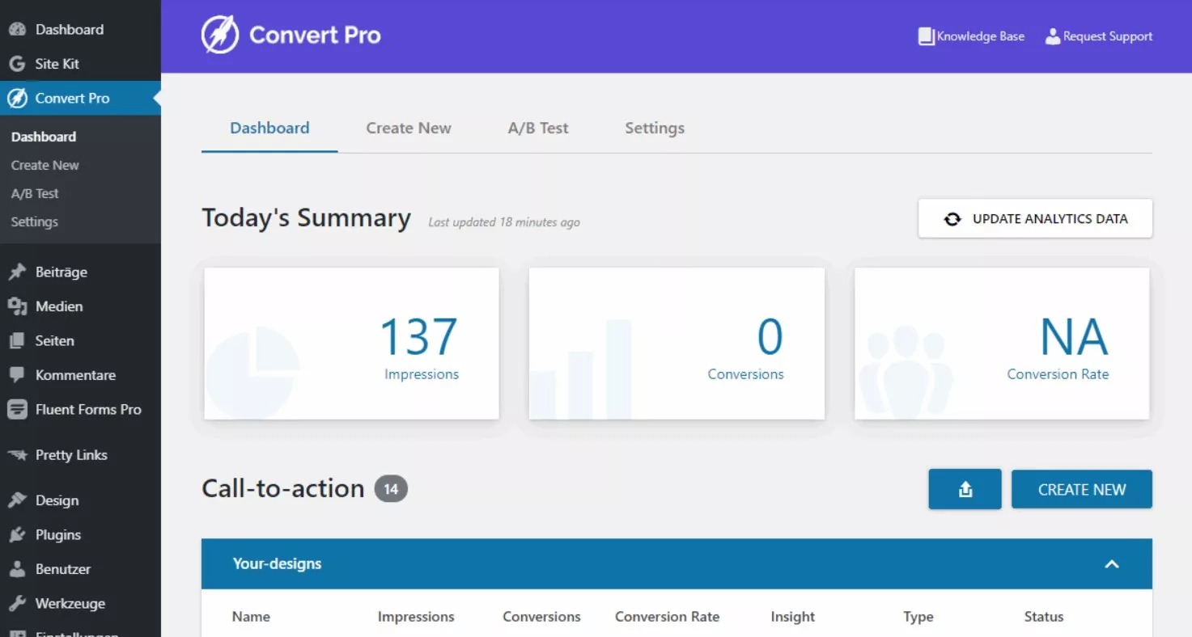This screenshot has height=637, width=1192.
Task: Click the refresh icon on Update Analytics Data
Action: (x=952, y=218)
